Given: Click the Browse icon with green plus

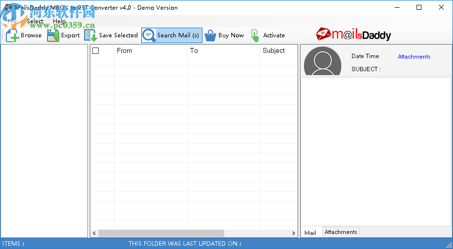Looking at the screenshot, I should point(13,35).
